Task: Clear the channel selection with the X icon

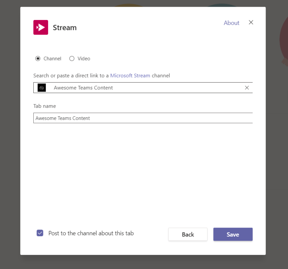Action: (x=247, y=88)
